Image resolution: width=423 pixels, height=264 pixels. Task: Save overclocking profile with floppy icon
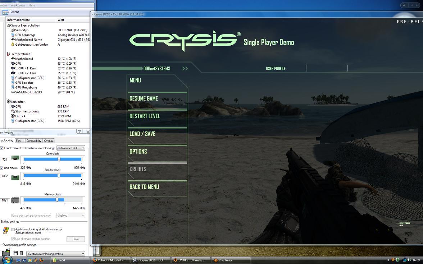[15, 253]
